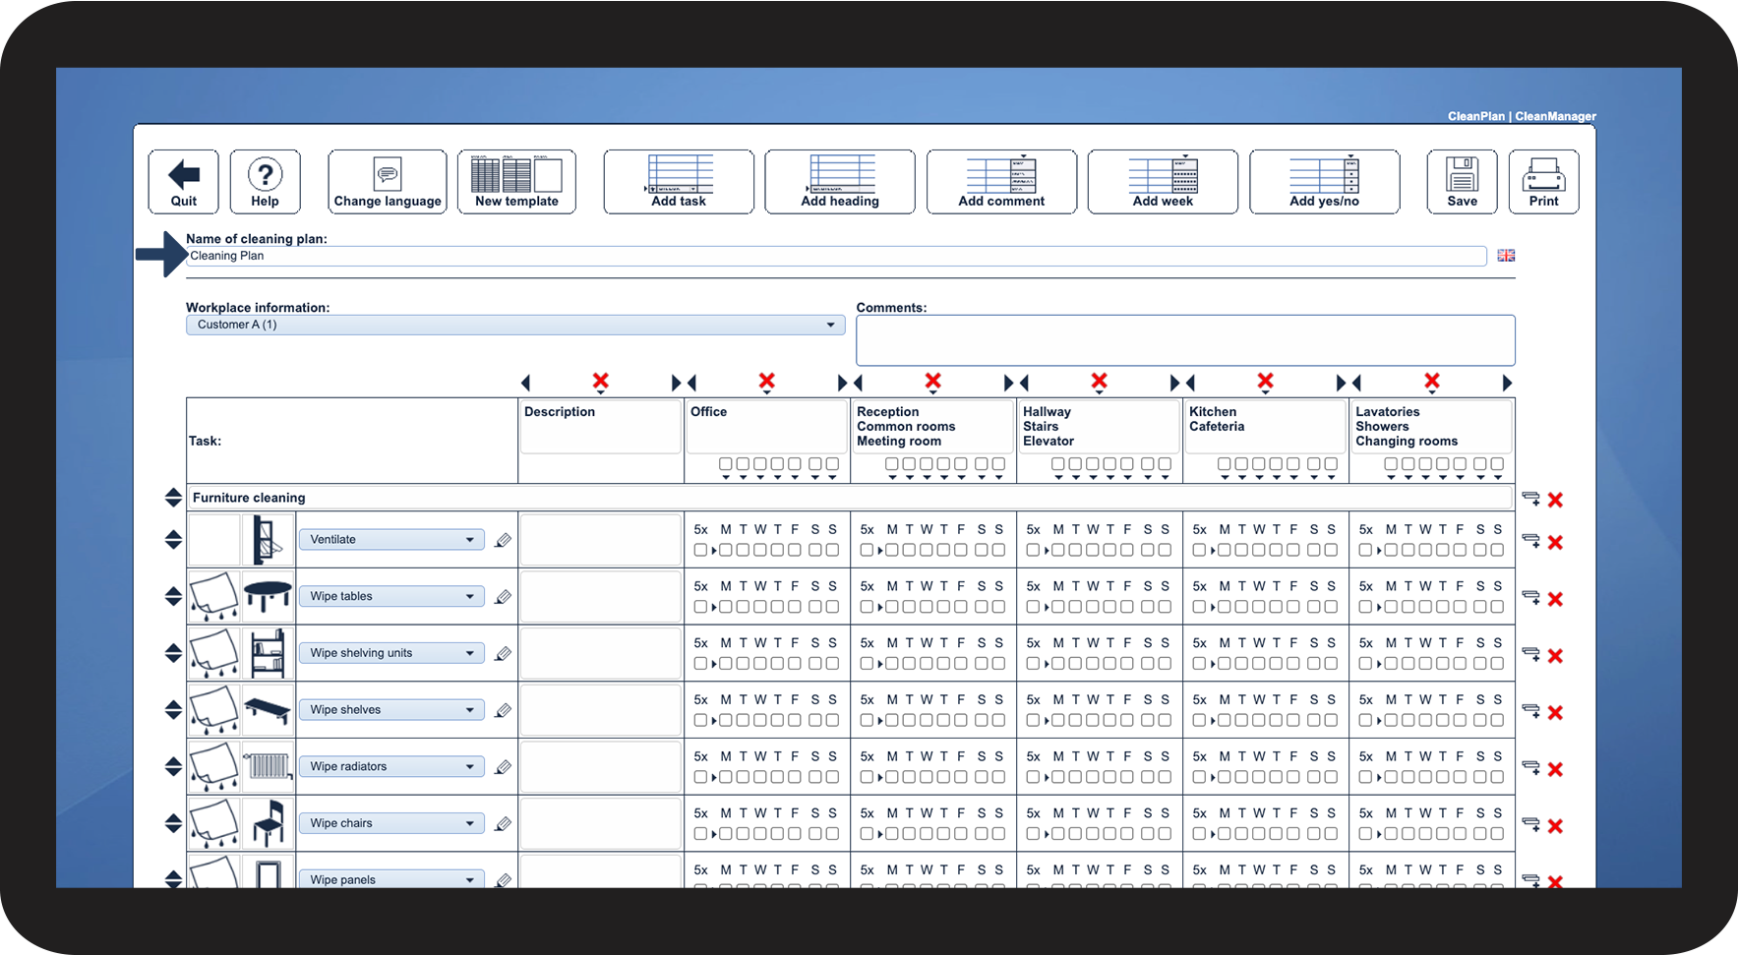
Task: Remove the Hallway Stairs Elevator column
Action: click(x=1099, y=381)
